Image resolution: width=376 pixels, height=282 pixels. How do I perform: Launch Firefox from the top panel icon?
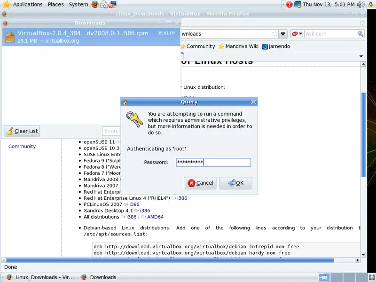click(x=95, y=4)
